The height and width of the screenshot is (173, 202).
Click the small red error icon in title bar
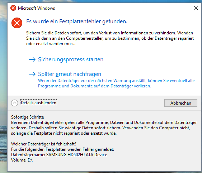pos(13,8)
